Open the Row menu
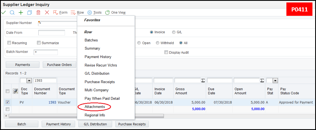 (77, 13)
